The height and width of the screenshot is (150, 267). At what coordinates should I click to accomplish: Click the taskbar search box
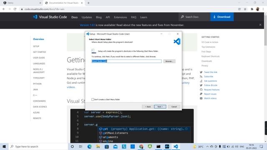coord(38,146)
